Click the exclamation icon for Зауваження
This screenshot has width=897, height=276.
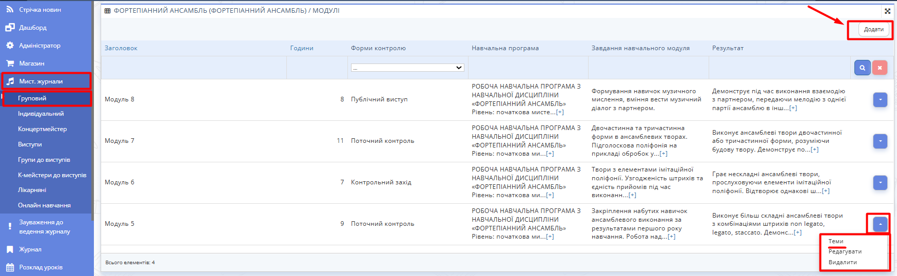point(10,226)
